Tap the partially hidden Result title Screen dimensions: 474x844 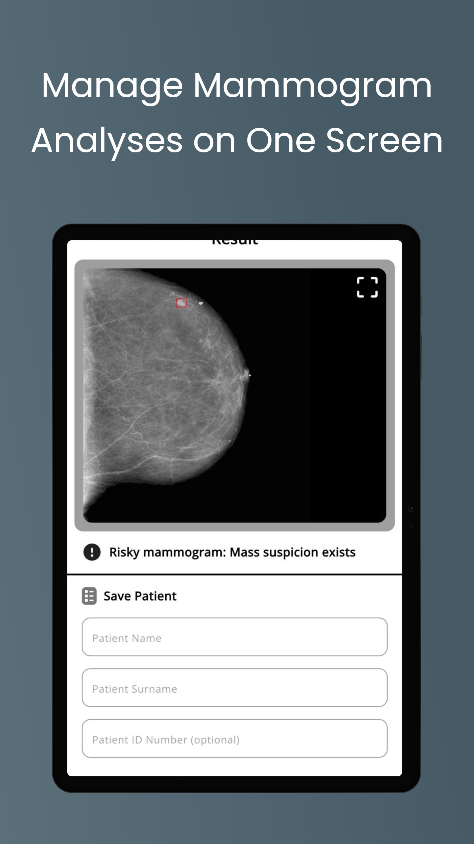(x=235, y=242)
